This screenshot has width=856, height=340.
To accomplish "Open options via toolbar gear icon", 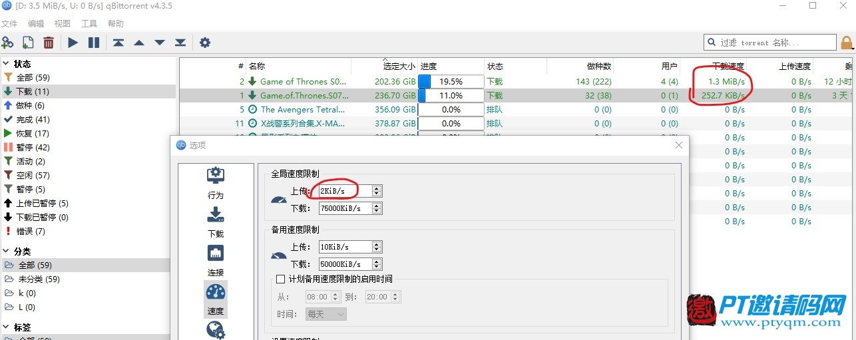I will pyautogui.click(x=205, y=43).
